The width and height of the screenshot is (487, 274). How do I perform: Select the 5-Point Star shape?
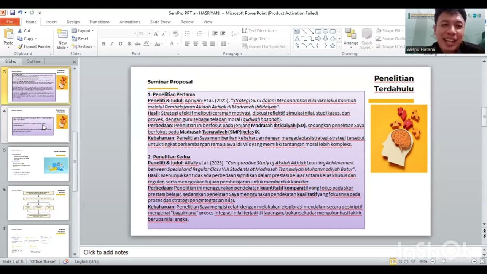[x=333, y=46]
